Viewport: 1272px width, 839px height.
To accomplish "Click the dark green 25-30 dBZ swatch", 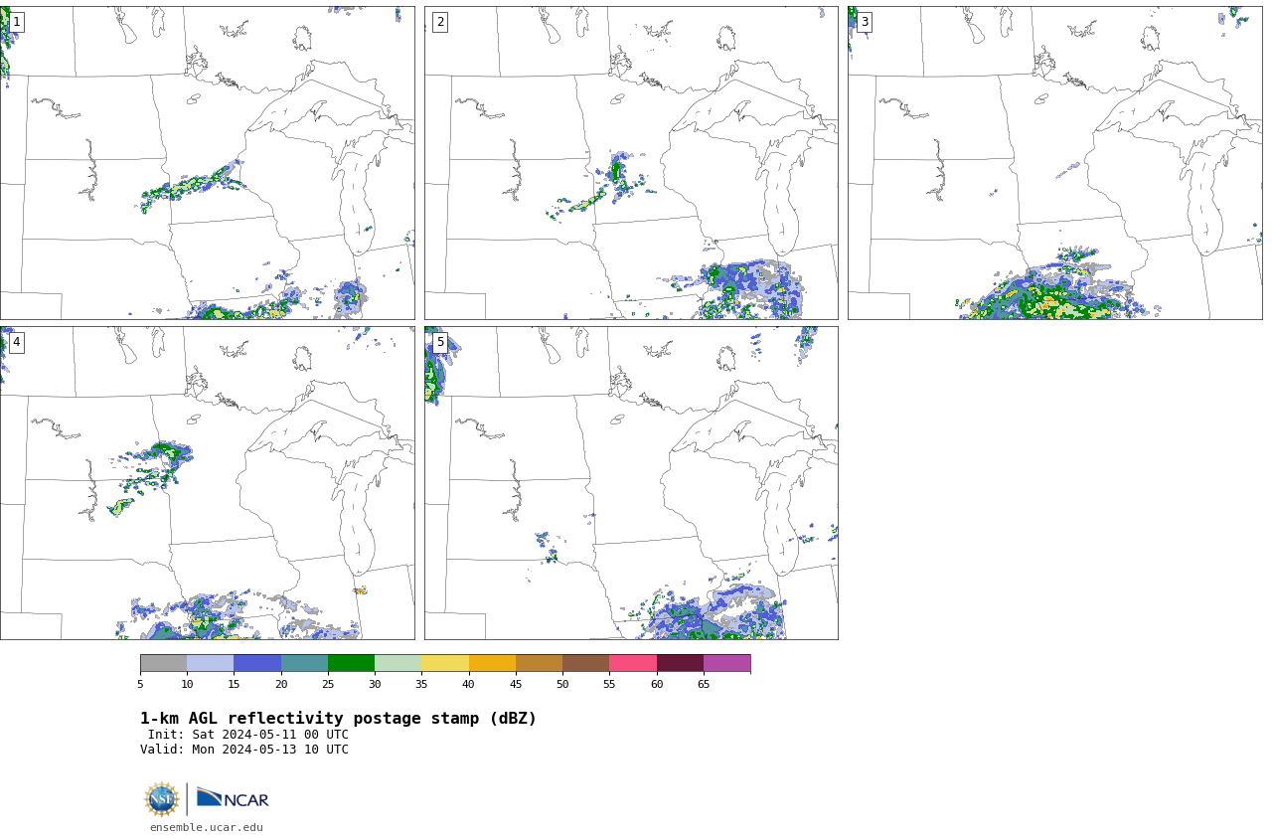I will pyautogui.click(x=351, y=663).
